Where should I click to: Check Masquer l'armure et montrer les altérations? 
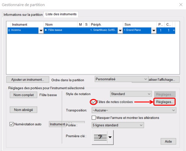click(x=94, y=118)
